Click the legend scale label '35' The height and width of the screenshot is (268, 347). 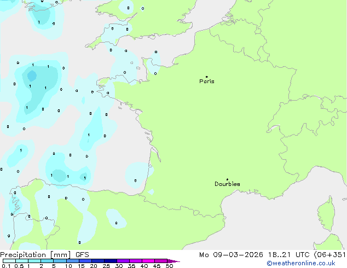tap(131, 266)
